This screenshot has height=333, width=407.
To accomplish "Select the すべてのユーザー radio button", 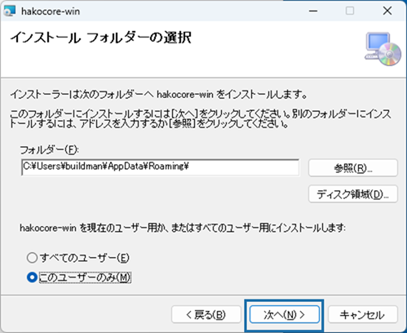I will tap(32, 258).
